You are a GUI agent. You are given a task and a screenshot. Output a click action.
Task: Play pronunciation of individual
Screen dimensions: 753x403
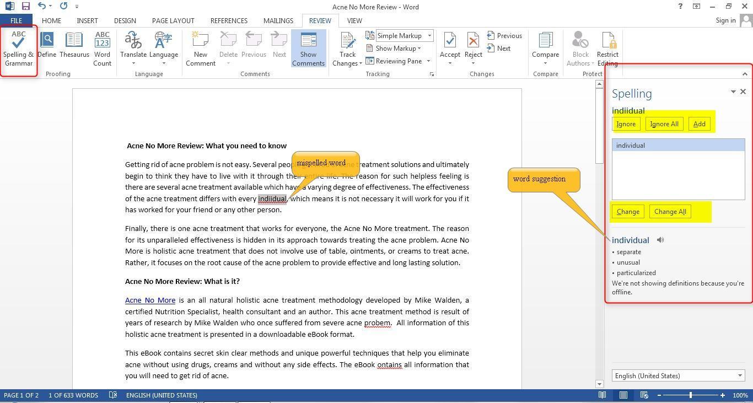coord(660,240)
